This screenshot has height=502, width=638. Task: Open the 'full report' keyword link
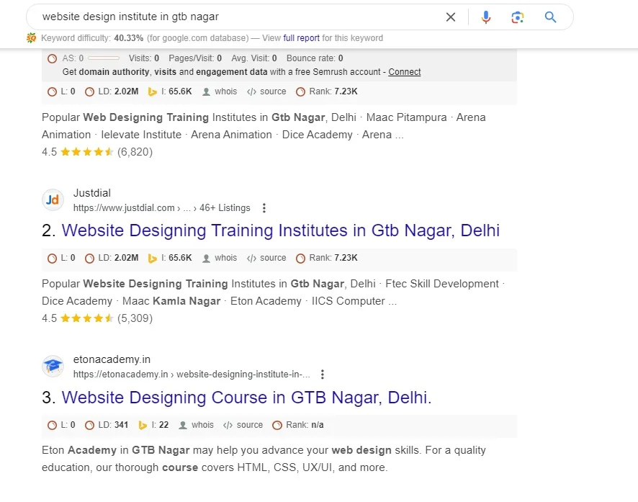point(301,38)
